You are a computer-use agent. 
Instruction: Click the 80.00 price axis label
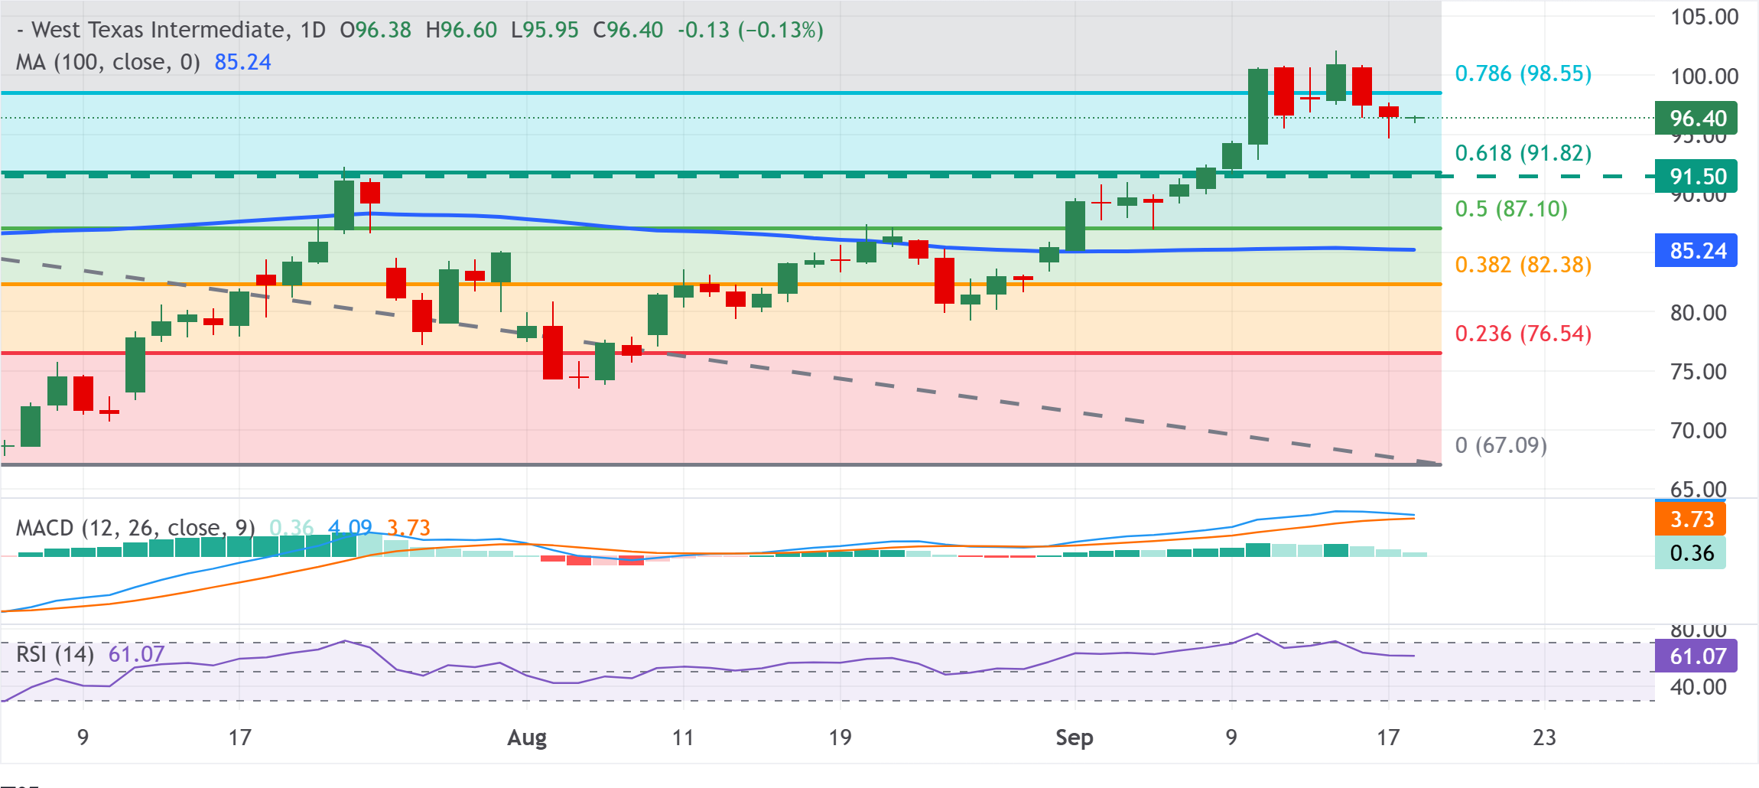click(x=1698, y=313)
